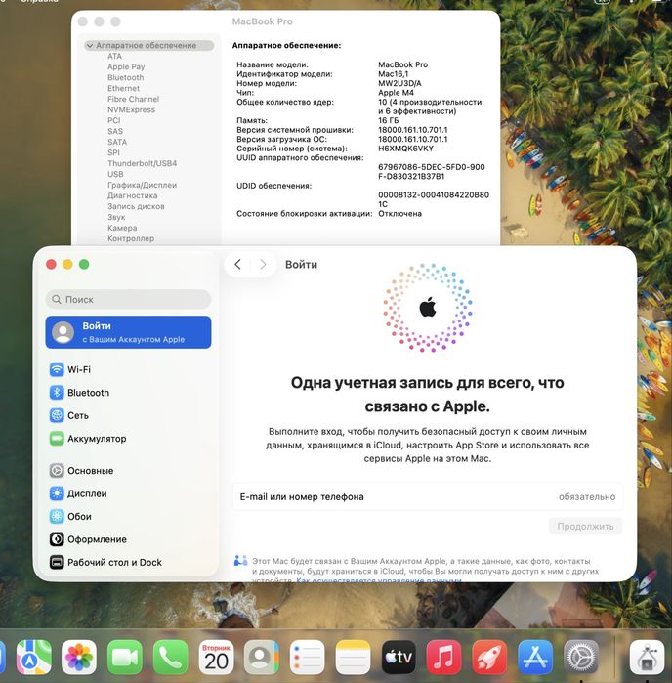The height and width of the screenshot is (683, 672).
Task: Select USB in hardware tree
Action: point(115,174)
